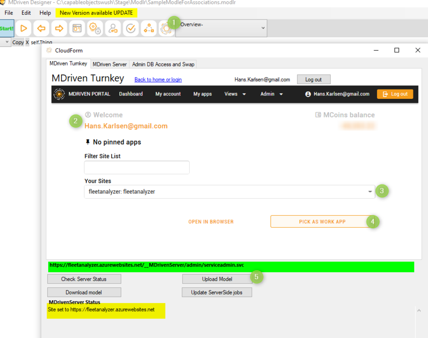
Task: Open the Help menu
Action: pyautogui.click(x=45, y=13)
